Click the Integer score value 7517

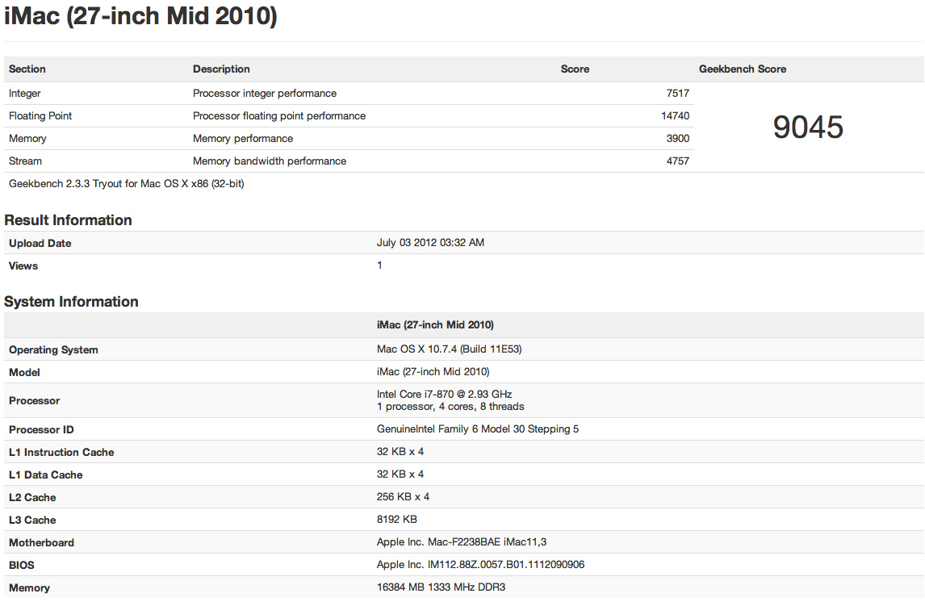tap(678, 93)
